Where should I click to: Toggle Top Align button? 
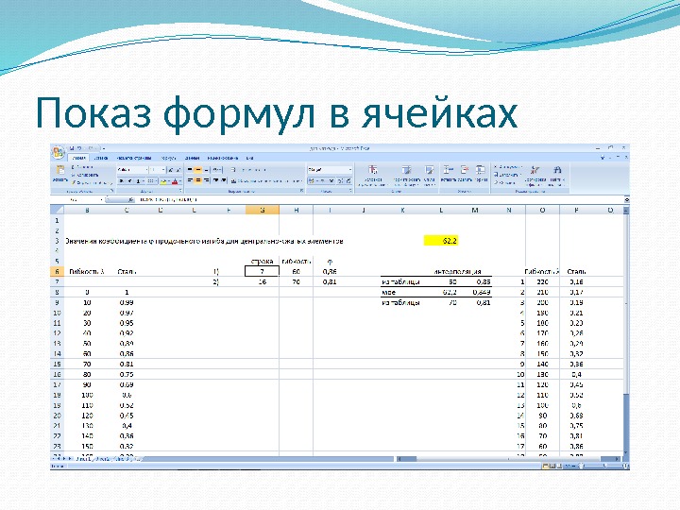coord(190,170)
